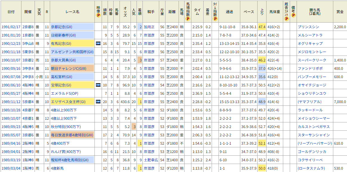Play the race video for エリザベス女王杯(GI)

click(98, 102)
